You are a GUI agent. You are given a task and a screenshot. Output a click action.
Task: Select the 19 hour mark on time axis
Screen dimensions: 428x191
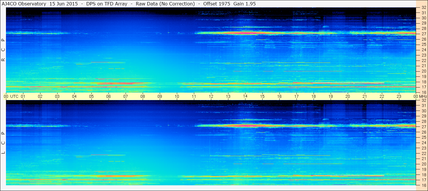331,96
